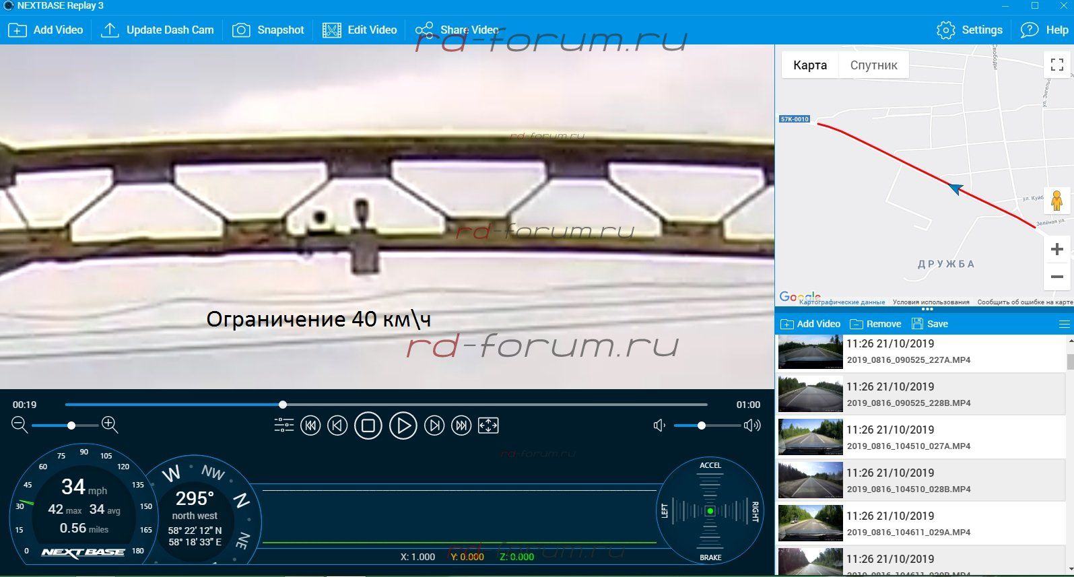Click the zoom in magnifier icon
This screenshot has width=1074, height=577.
click(x=110, y=425)
